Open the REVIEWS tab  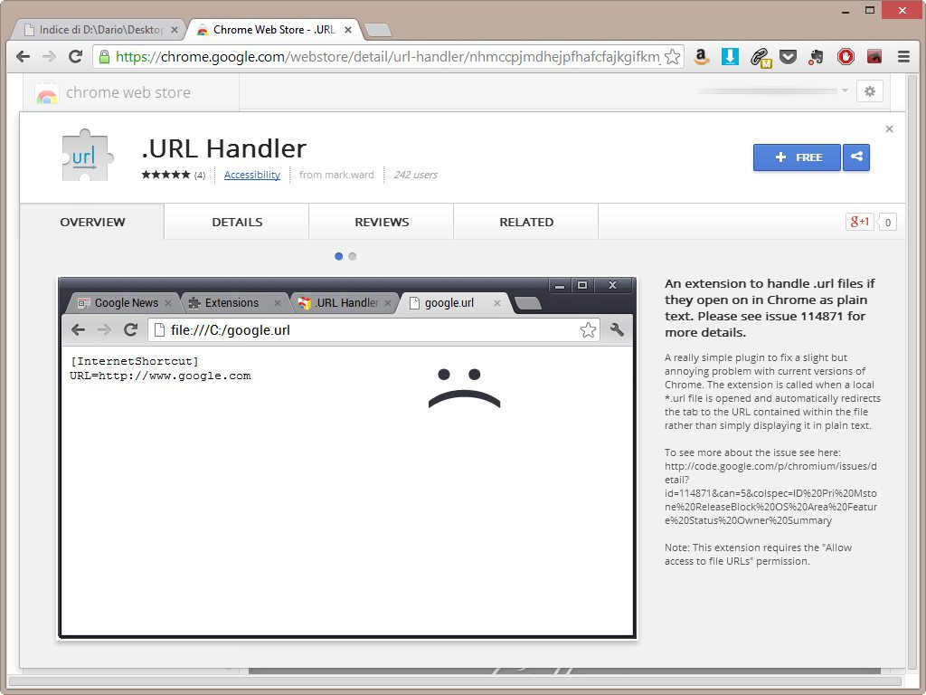382,222
